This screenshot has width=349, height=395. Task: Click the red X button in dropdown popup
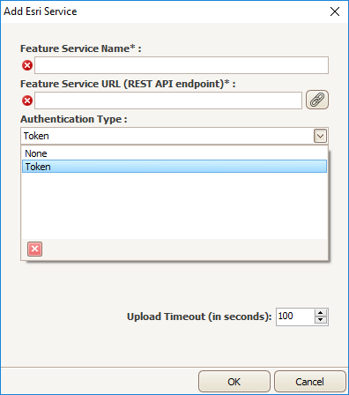point(34,249)
